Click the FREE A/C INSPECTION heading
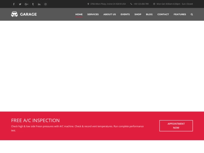Screen dimensions: 204x153 [36, 121]
